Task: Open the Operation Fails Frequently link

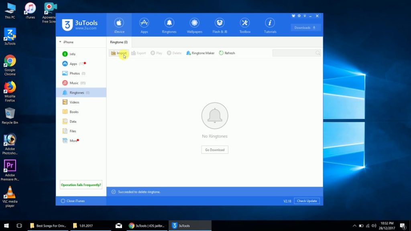Action: tap(81, 185)
